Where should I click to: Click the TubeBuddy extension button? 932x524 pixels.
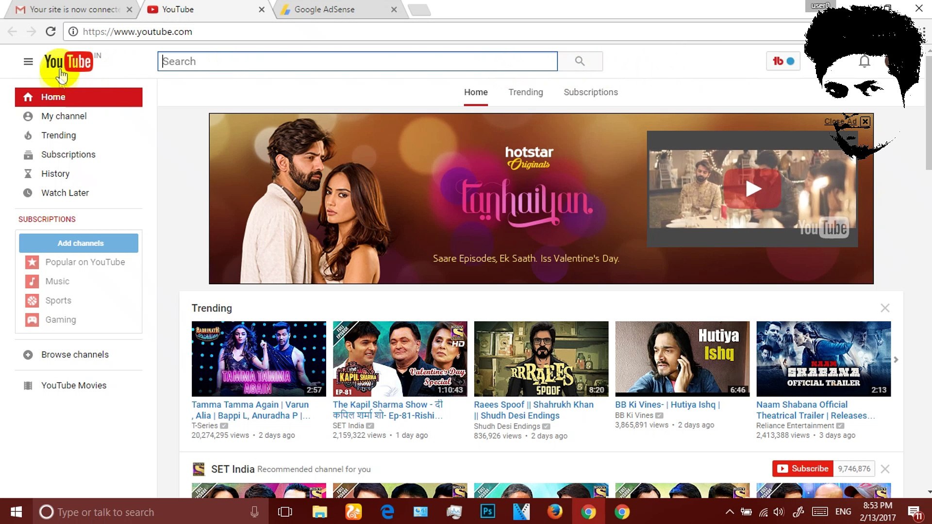pos(783,61)
